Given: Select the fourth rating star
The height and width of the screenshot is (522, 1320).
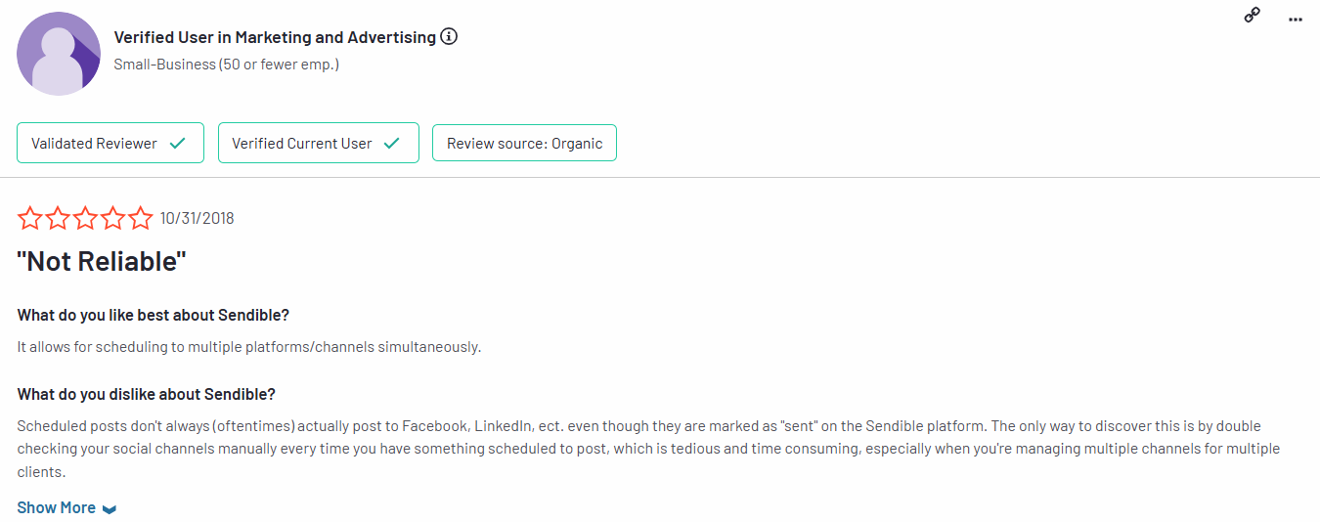Looking at the screenshot, I should 112,218.
